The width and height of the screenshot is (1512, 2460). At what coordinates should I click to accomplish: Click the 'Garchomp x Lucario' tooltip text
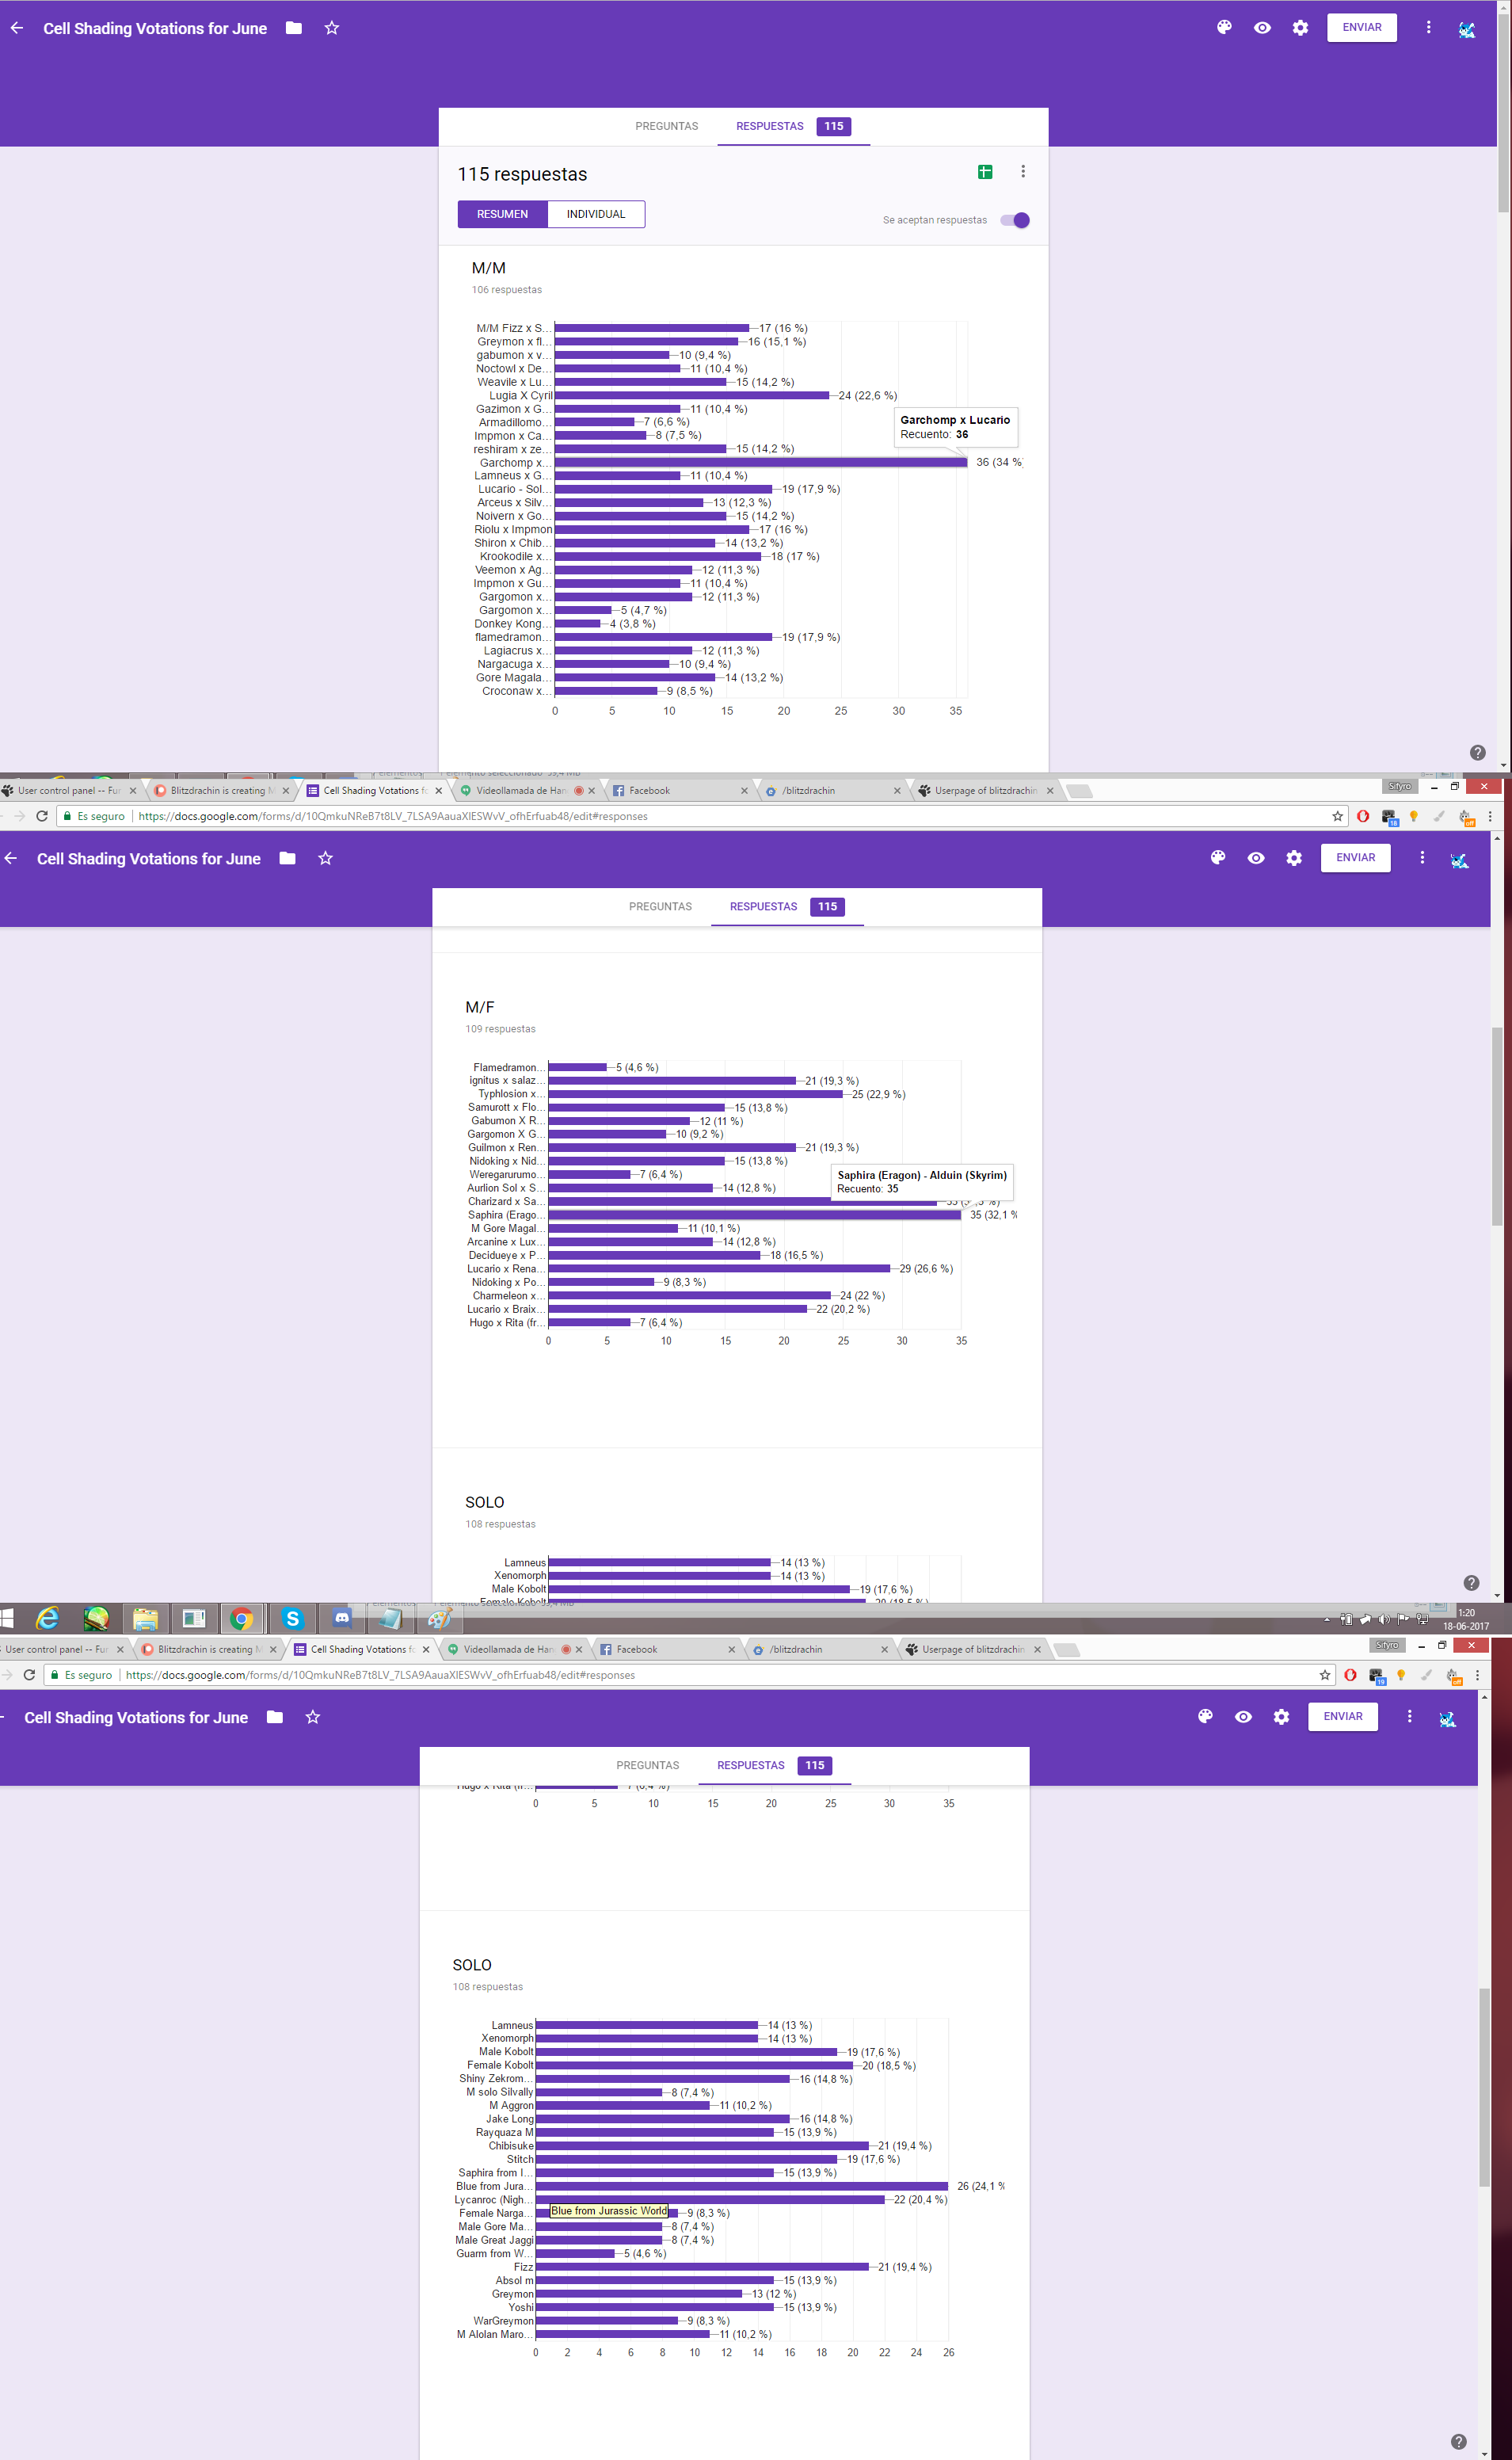[x=955, y=420]
